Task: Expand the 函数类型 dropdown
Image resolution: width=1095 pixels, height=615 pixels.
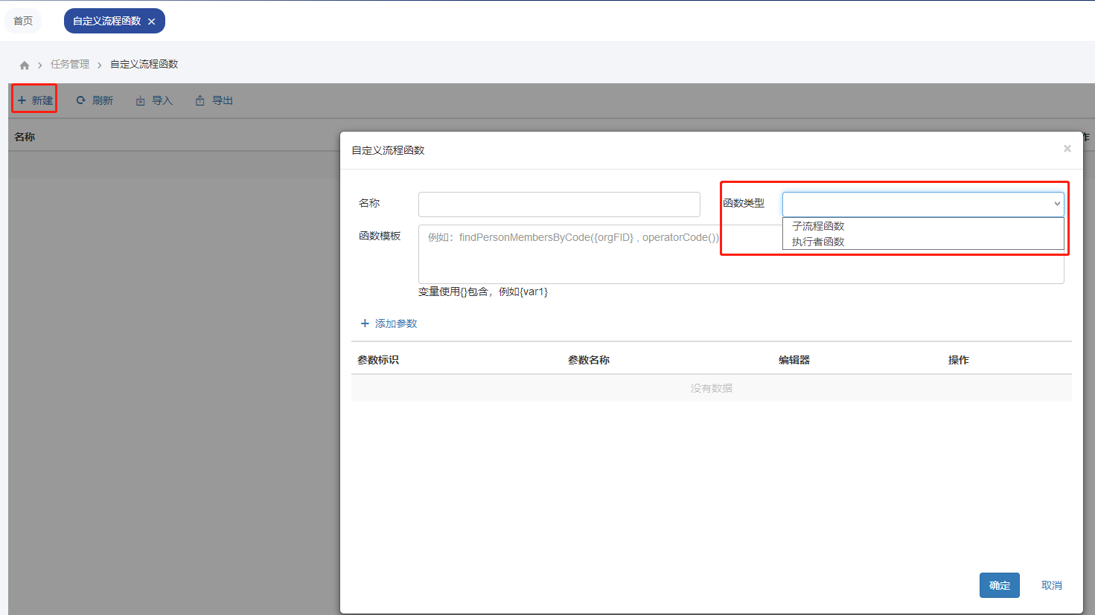Action: (922, 204)
